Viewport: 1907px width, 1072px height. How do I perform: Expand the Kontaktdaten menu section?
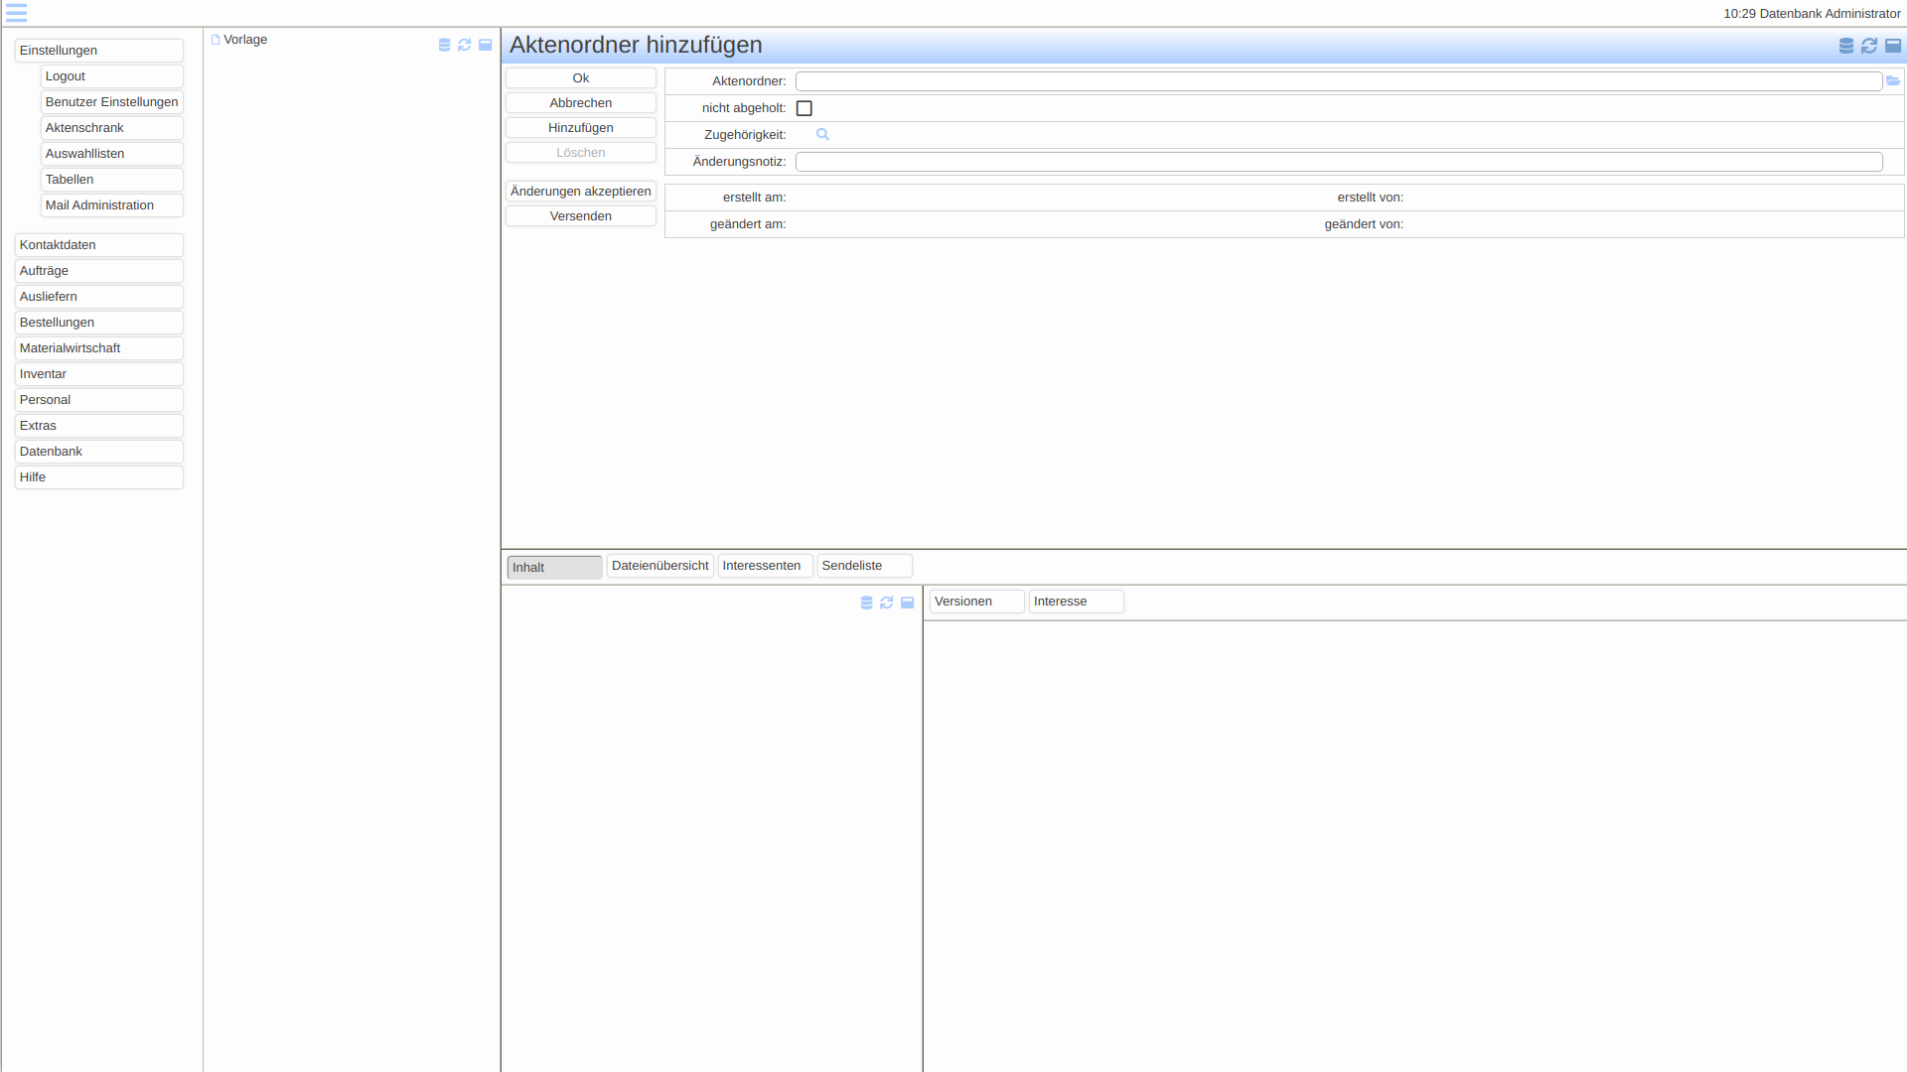[99, 245]
